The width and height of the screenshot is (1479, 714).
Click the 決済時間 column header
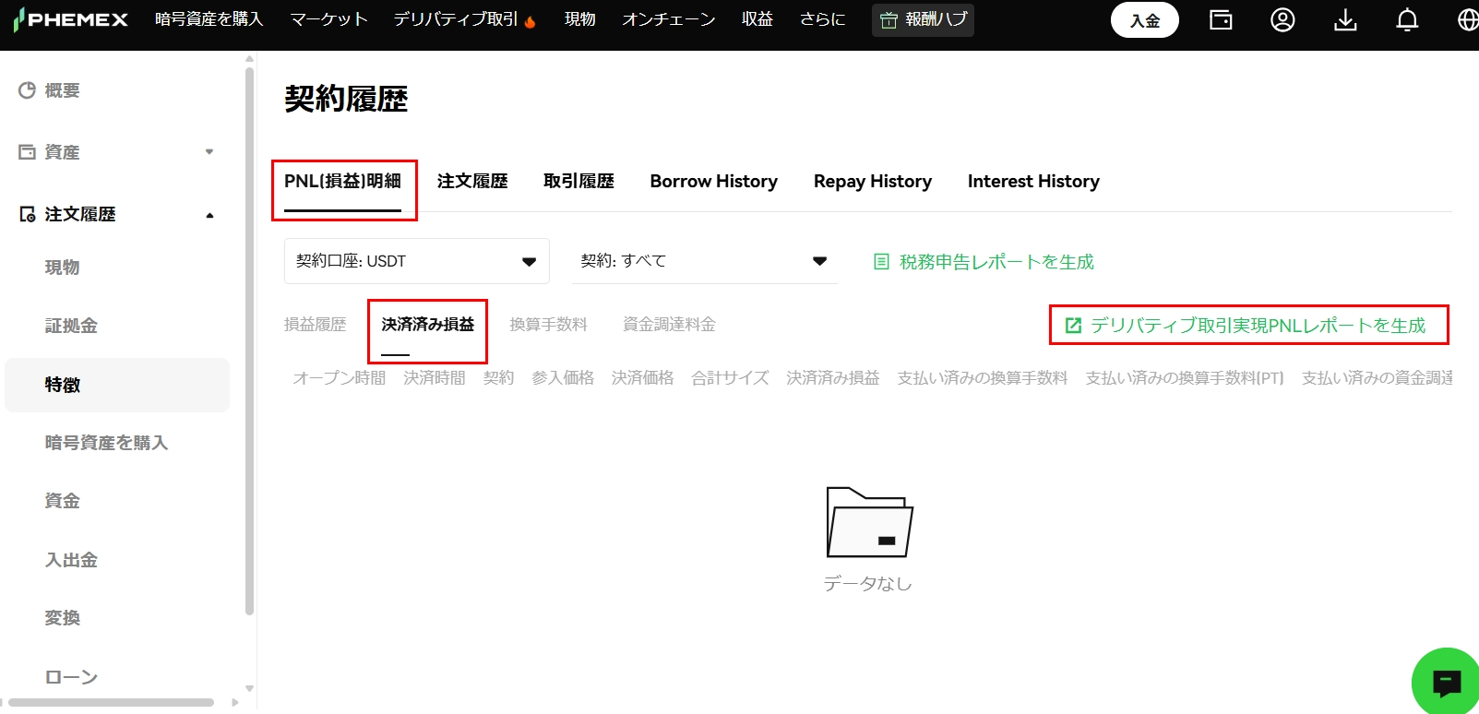click(x=435, y=378)
